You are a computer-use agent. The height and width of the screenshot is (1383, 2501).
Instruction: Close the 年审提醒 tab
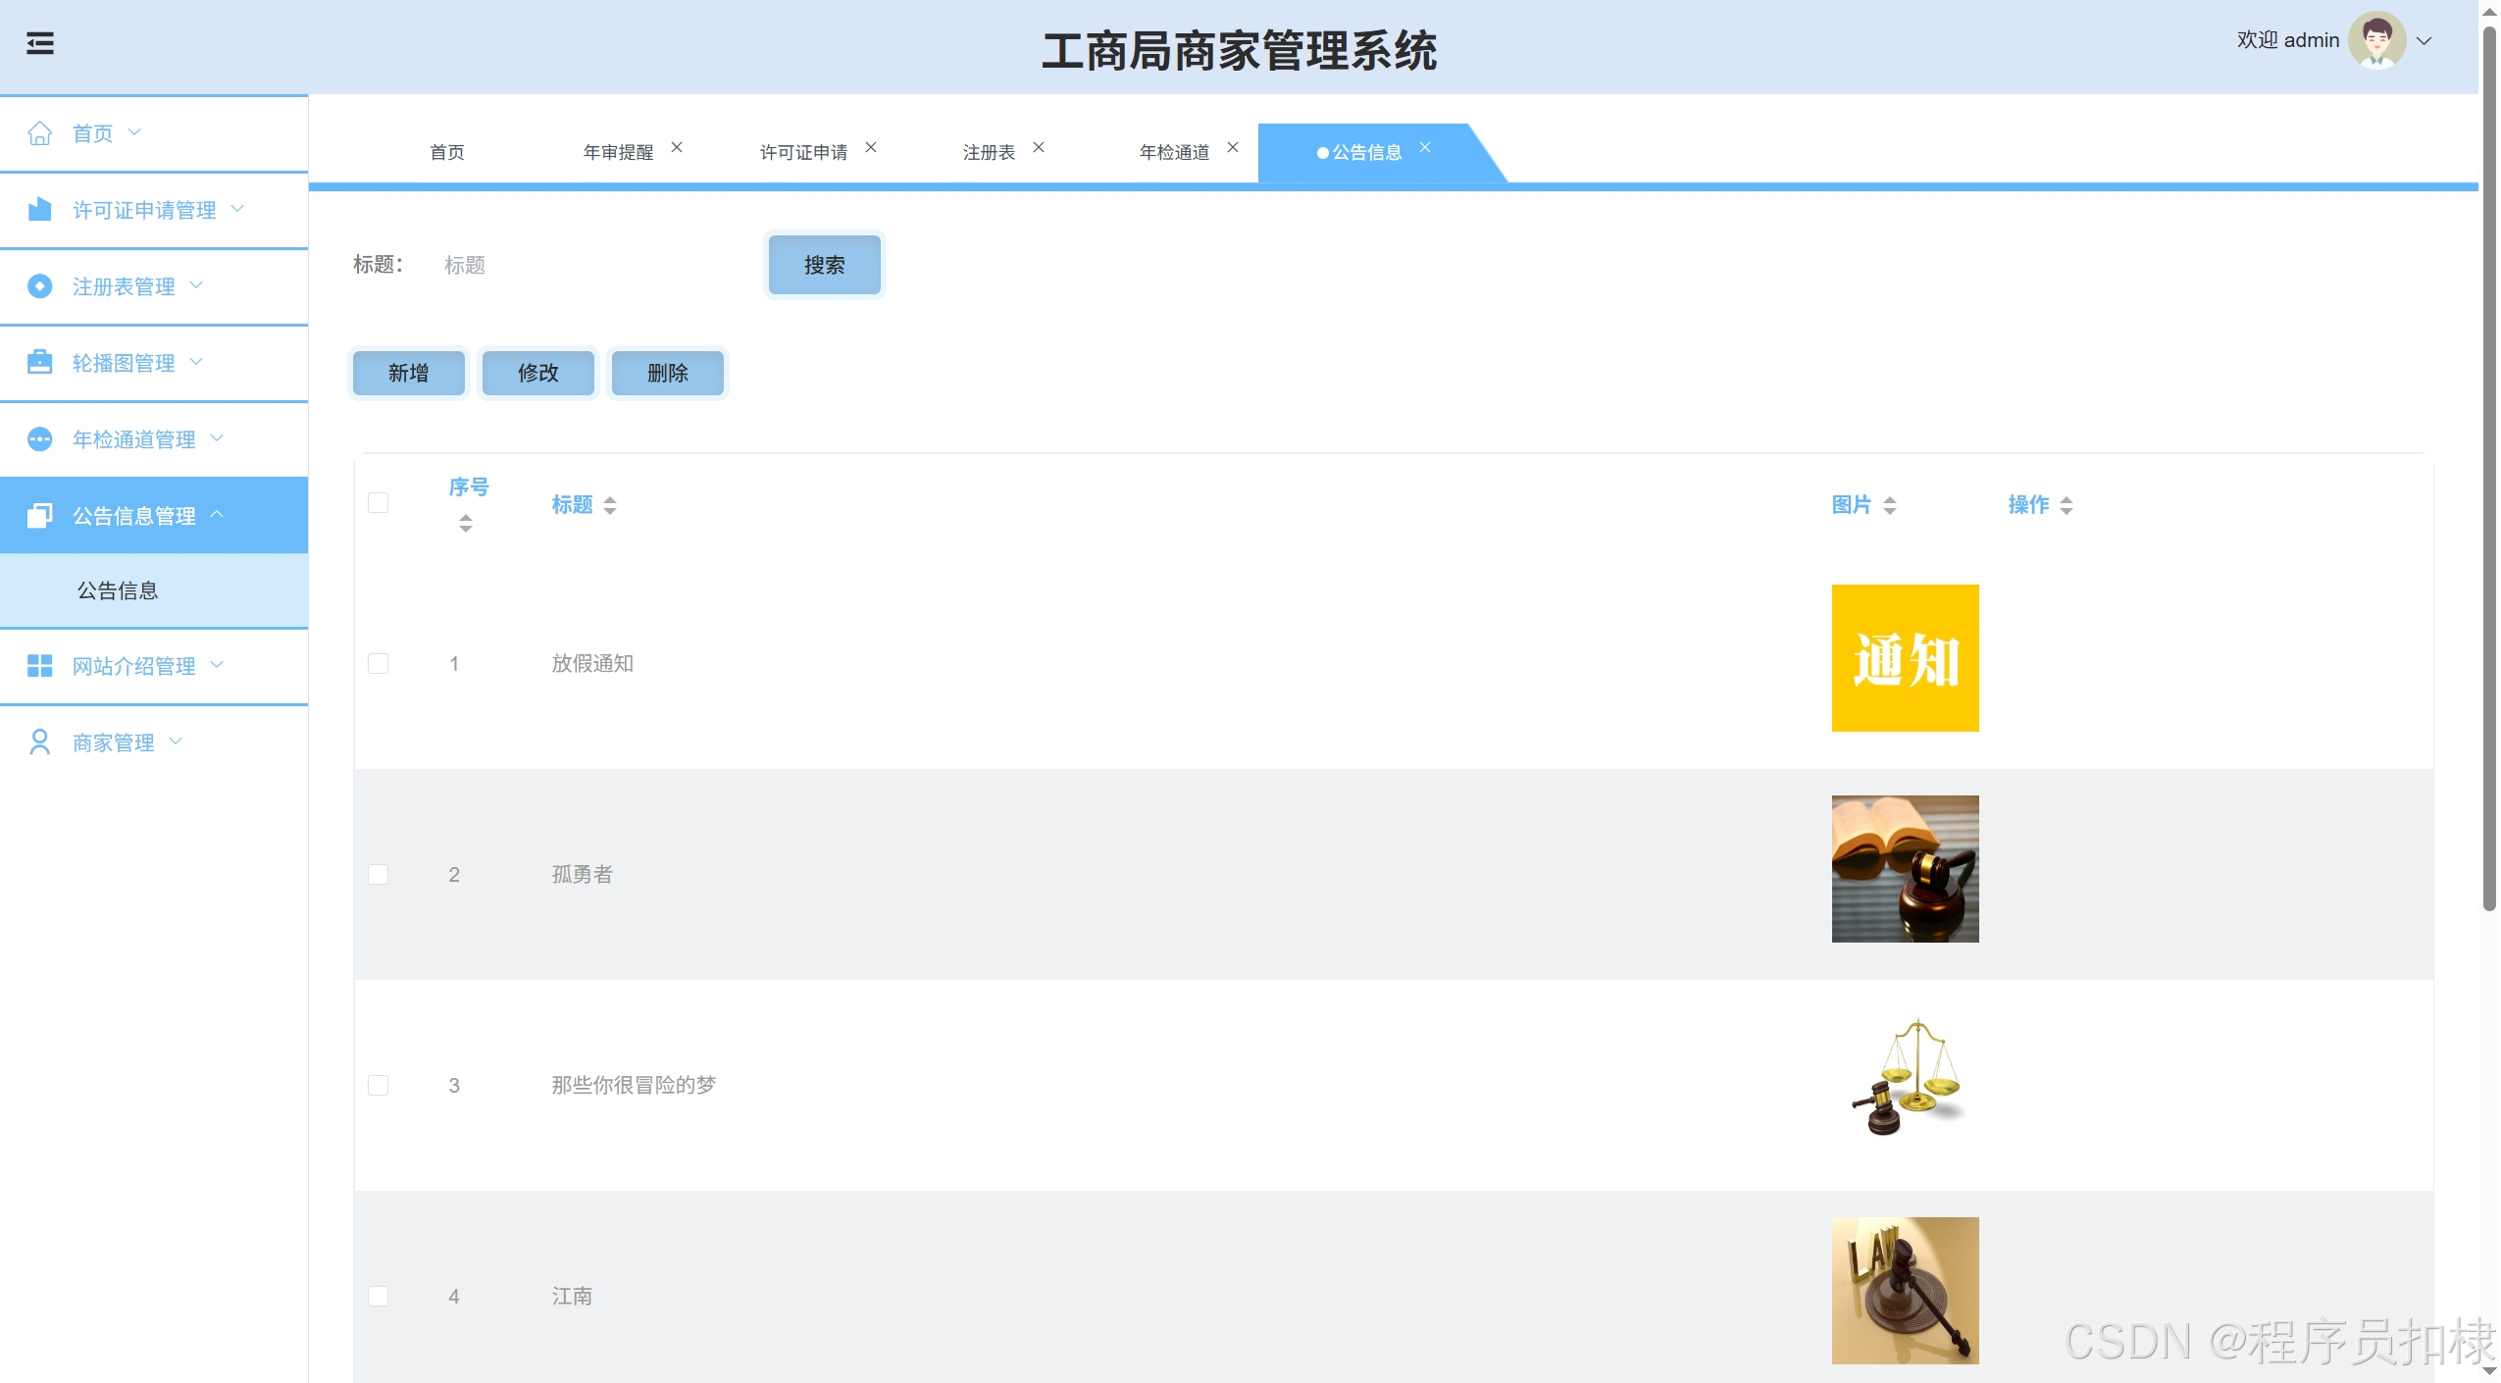click(677, 147)
